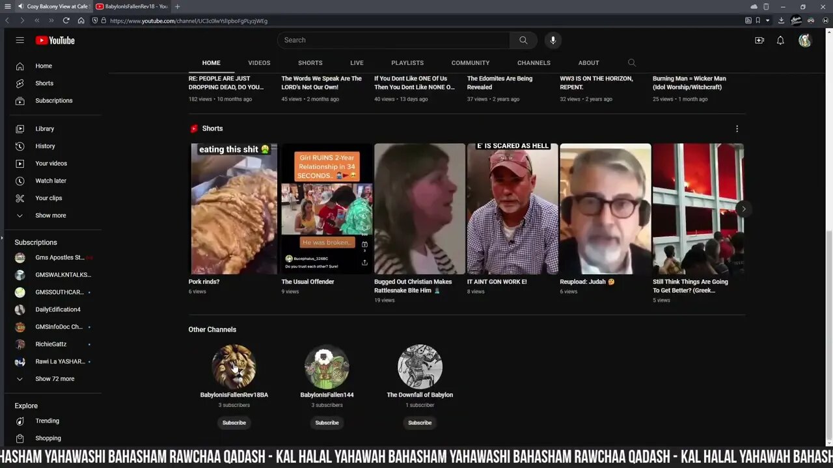
Task: Open GMSSOUTHCAR... subscription
Action: coord(53,292)
